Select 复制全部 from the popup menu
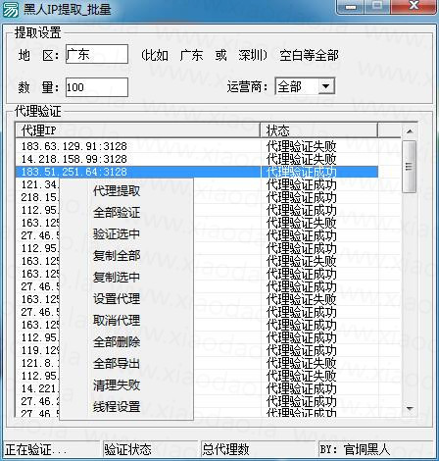The image size is (439, 461). point(117,256)
